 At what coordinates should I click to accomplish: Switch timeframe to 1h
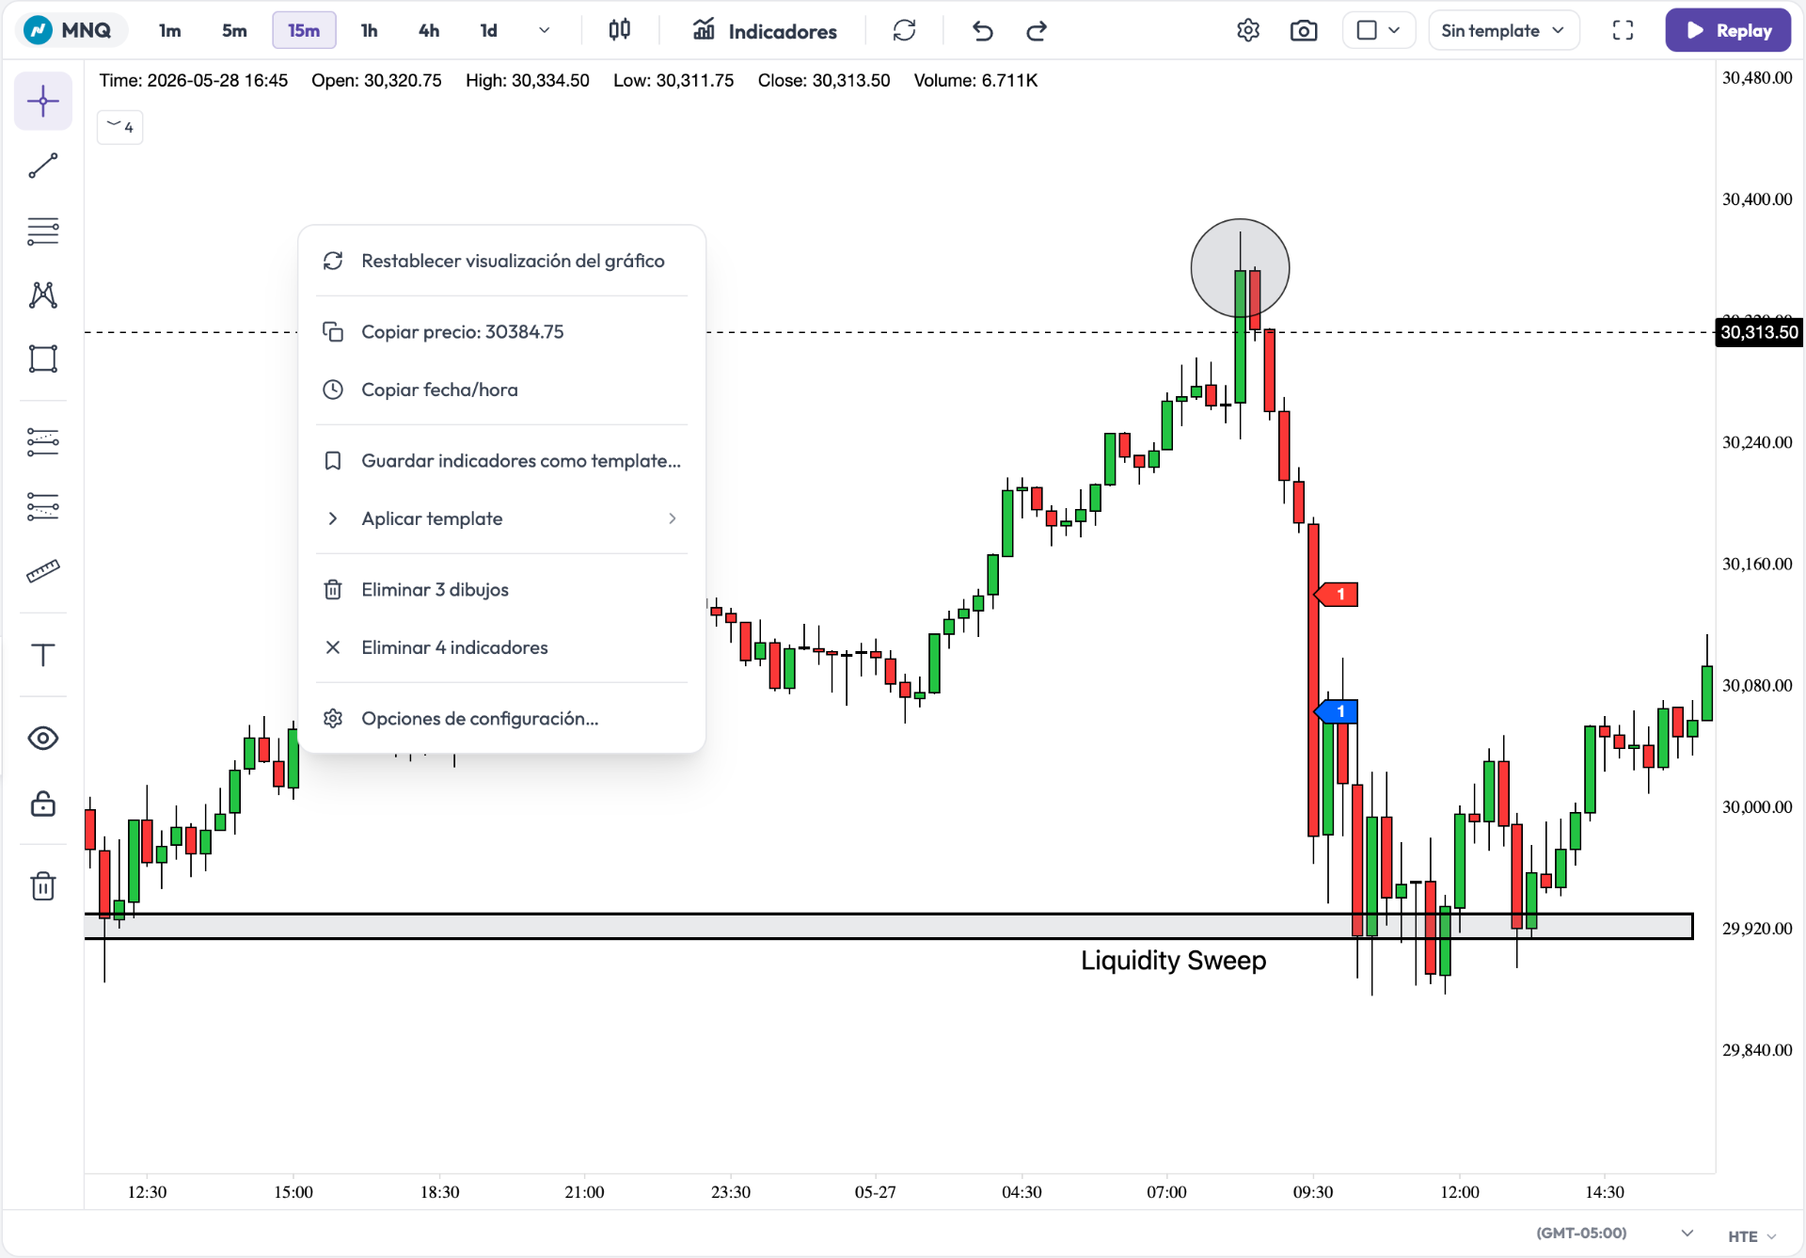[x=369, y=30]
